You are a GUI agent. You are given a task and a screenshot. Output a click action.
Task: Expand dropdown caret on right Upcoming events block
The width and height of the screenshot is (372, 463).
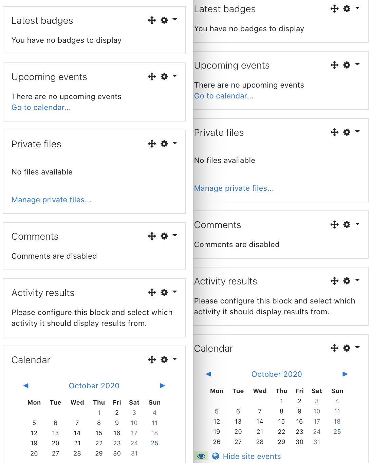357,64
